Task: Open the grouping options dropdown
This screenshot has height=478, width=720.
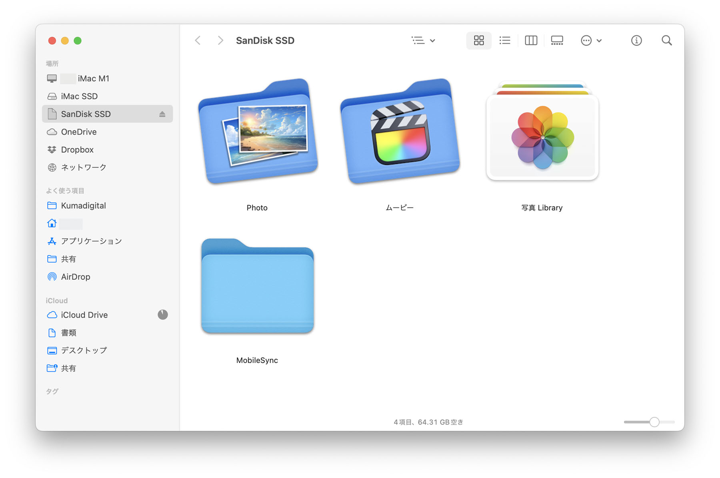Action: [423, 40]
